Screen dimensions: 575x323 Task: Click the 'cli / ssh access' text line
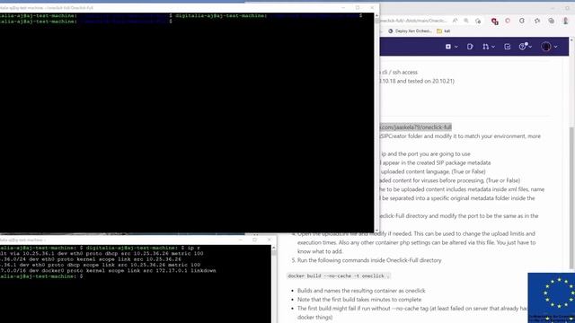click(x=399, y=72)
